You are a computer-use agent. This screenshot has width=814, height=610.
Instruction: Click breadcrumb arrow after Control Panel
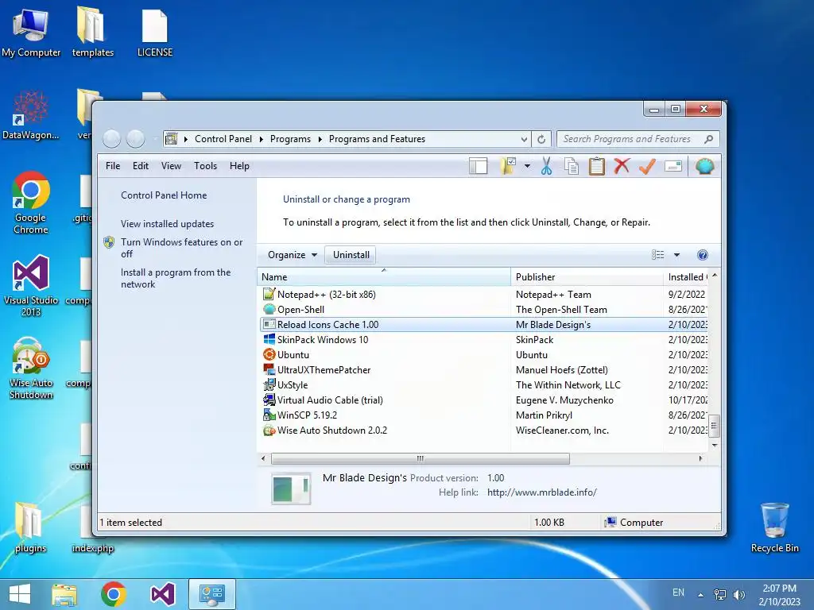click(x=261, y=139)
